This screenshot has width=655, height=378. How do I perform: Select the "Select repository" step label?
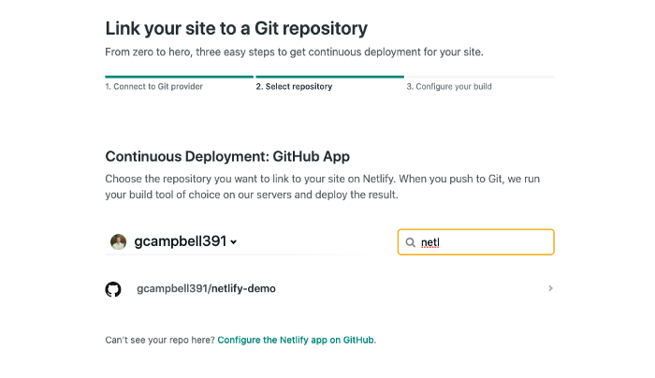coord(294,87)
